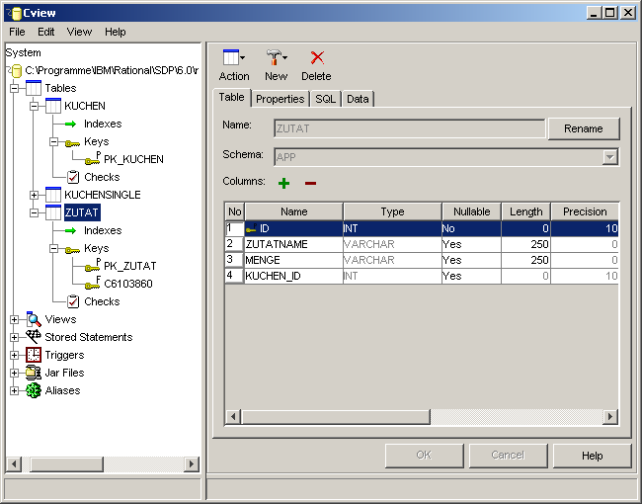
Task: Click the Nullable column header
Action: pos(472,211)
